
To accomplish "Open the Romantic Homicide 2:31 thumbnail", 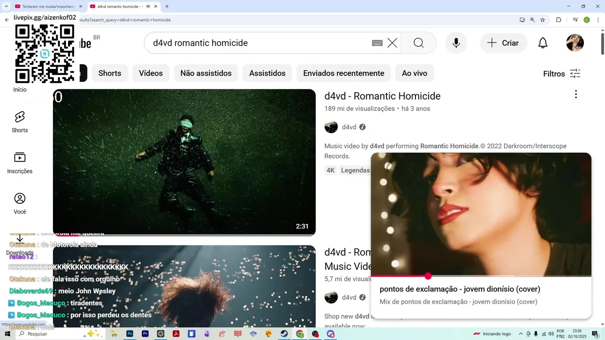I will [184, 162].
